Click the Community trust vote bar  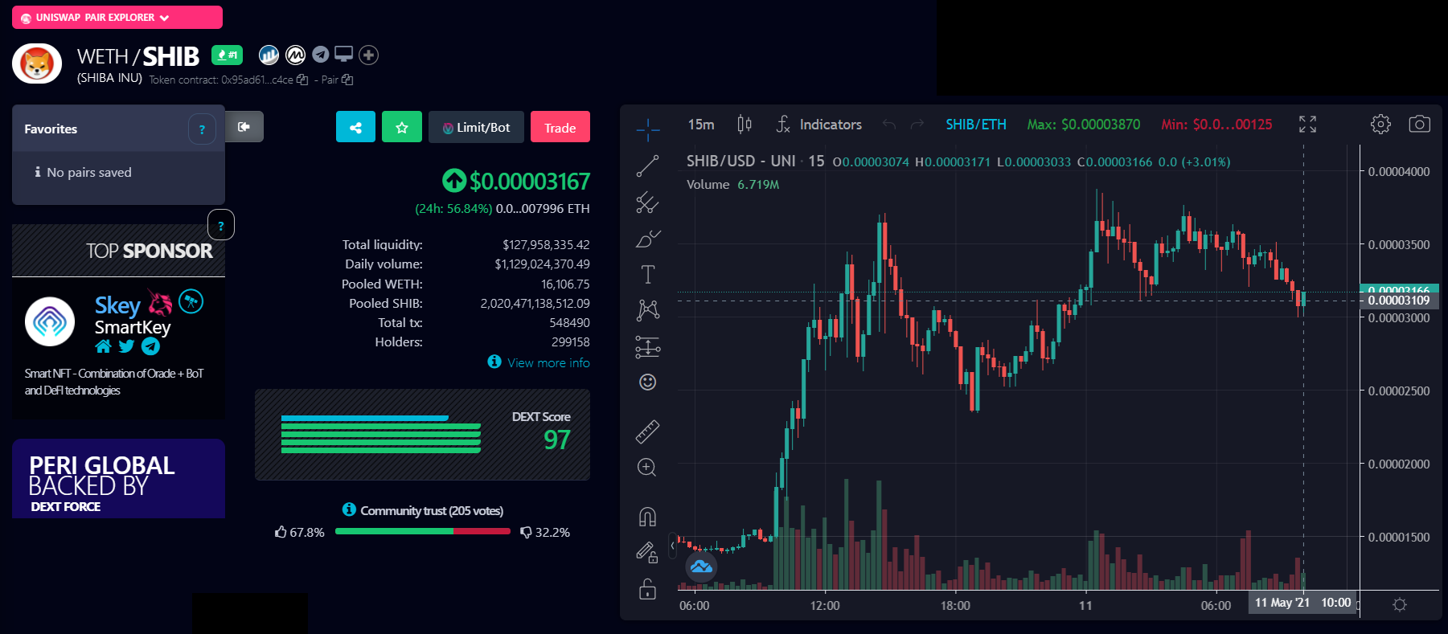click(x=423, y=531)
